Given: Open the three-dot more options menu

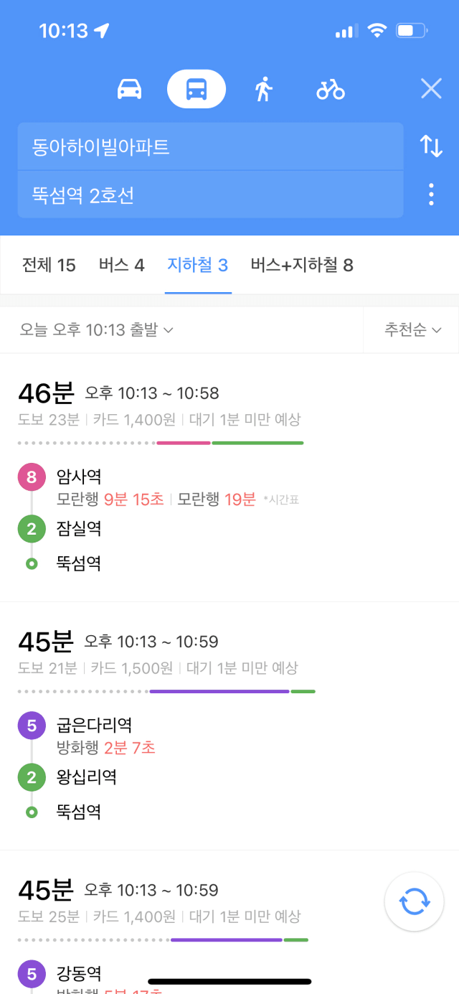Looking at the screenshot, I should [x=431, y=194].
